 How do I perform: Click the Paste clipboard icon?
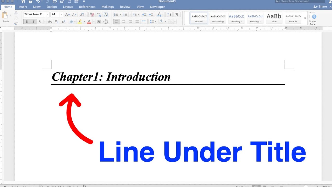click(5, 15)
